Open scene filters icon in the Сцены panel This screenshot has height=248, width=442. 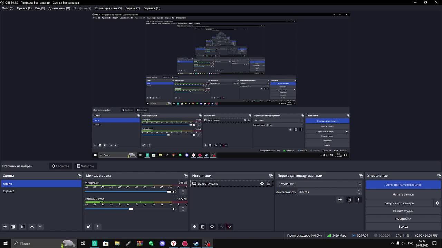coord(22,227)
